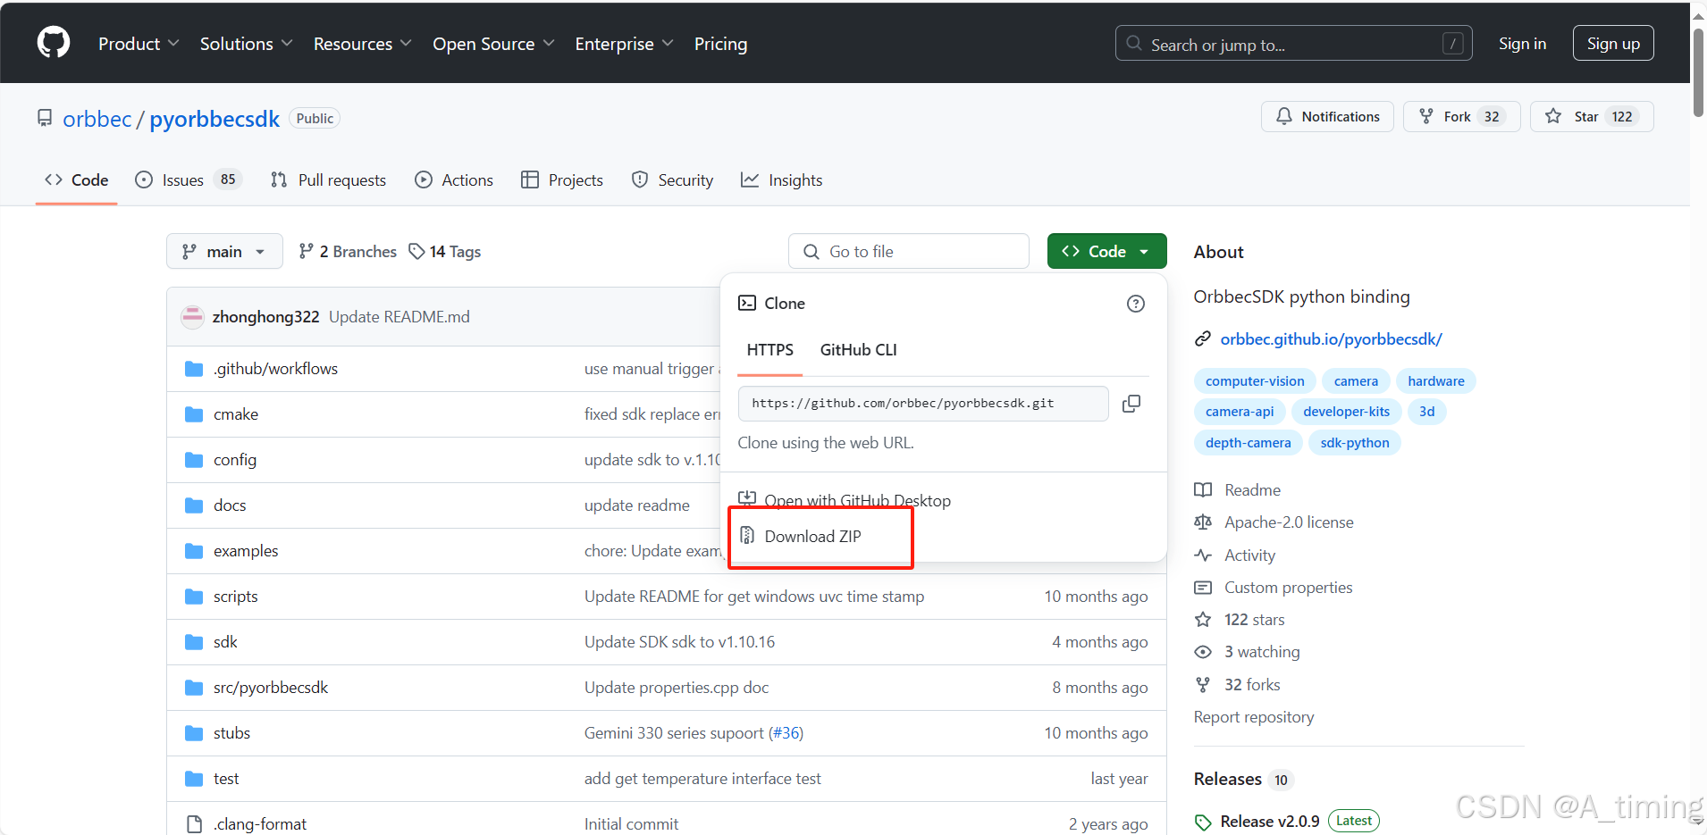
Task: View the 2 Branches link
Action: (348, 252)
